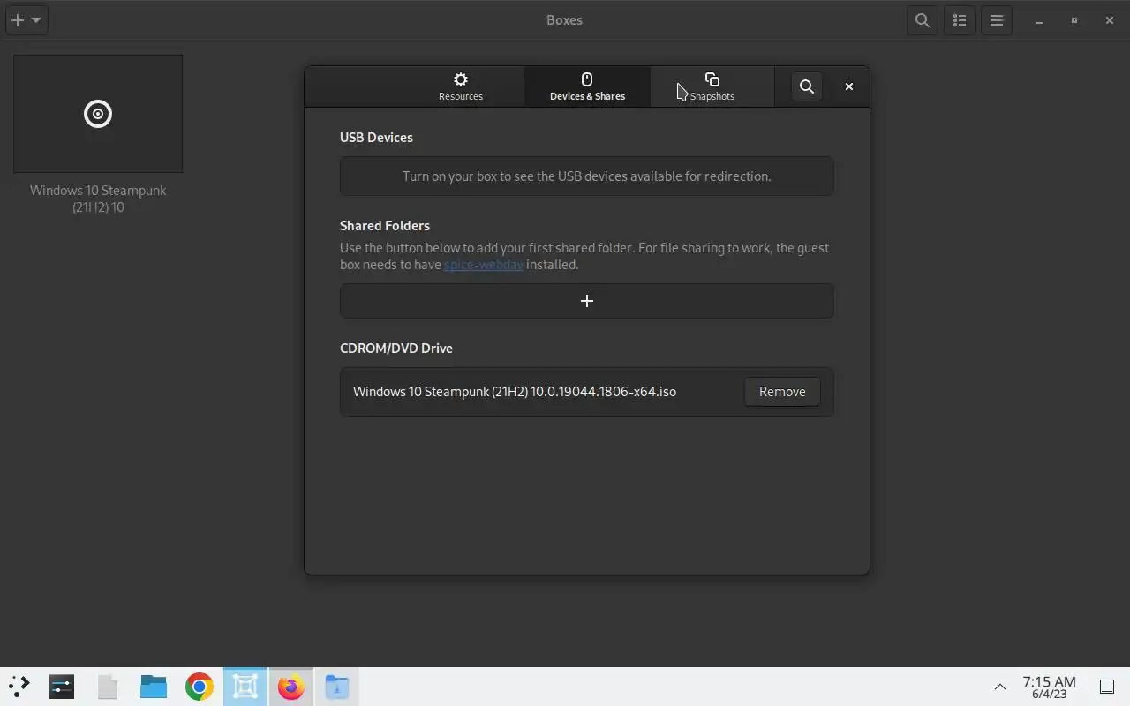Viewport: 1130px width, 706px height.
Task: Close the properties dialog
Action: click(849, 86)
